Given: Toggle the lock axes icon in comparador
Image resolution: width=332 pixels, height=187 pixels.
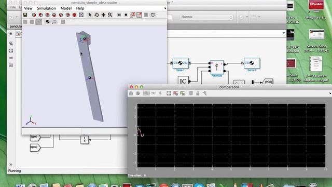Looking at the screenshot, I should click(x=198, y=94).
